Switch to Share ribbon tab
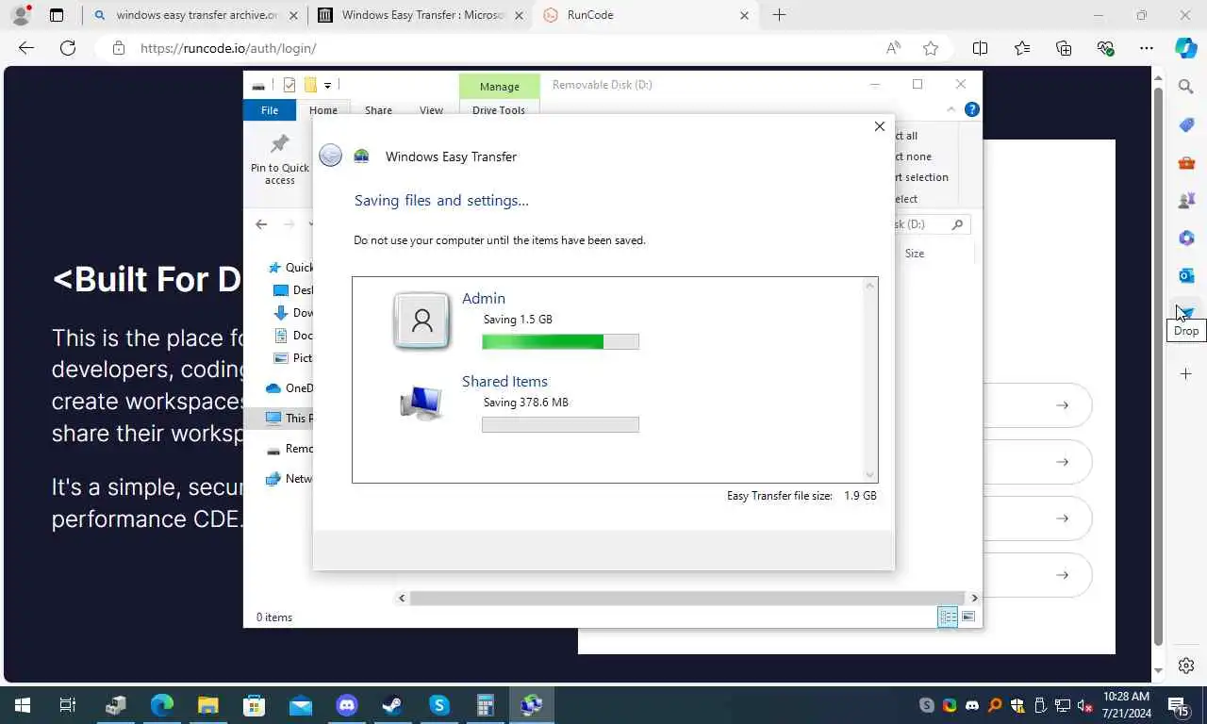The width and height of the screenshot is (1207, 724). click(x=378, y=110)
